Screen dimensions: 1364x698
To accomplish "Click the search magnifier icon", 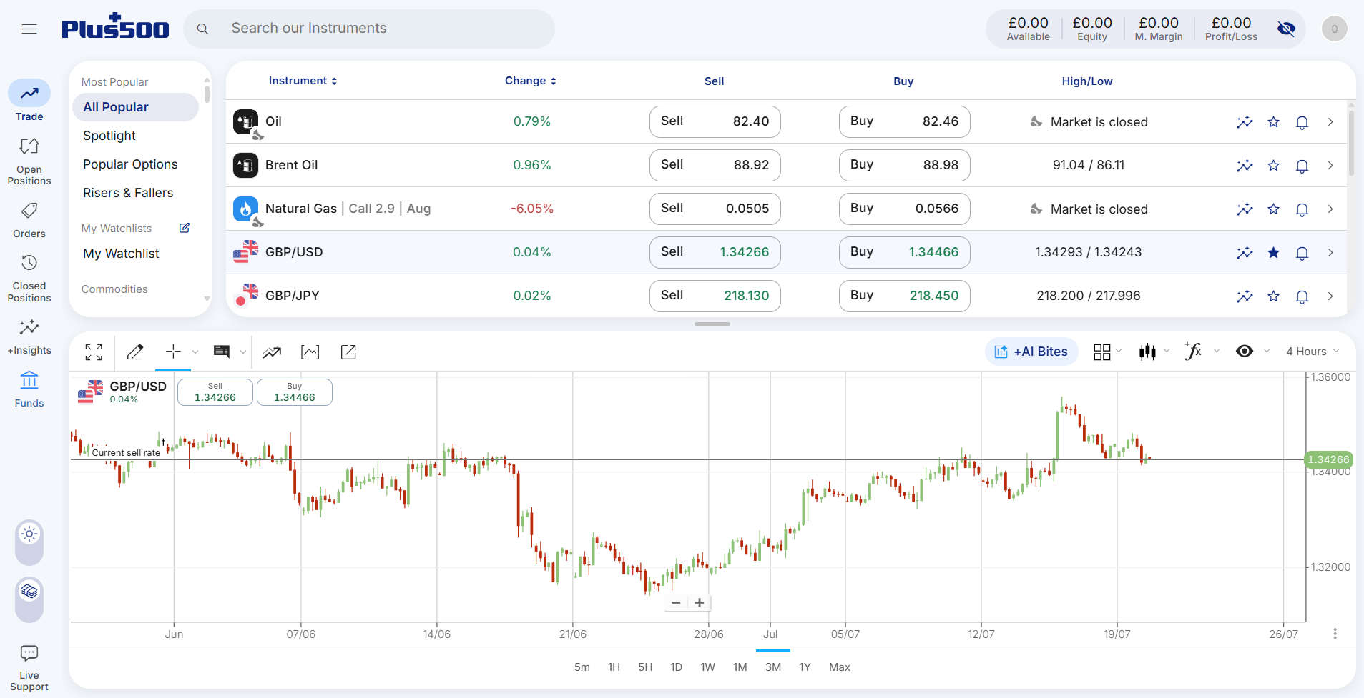I will (x=203, y=29).
